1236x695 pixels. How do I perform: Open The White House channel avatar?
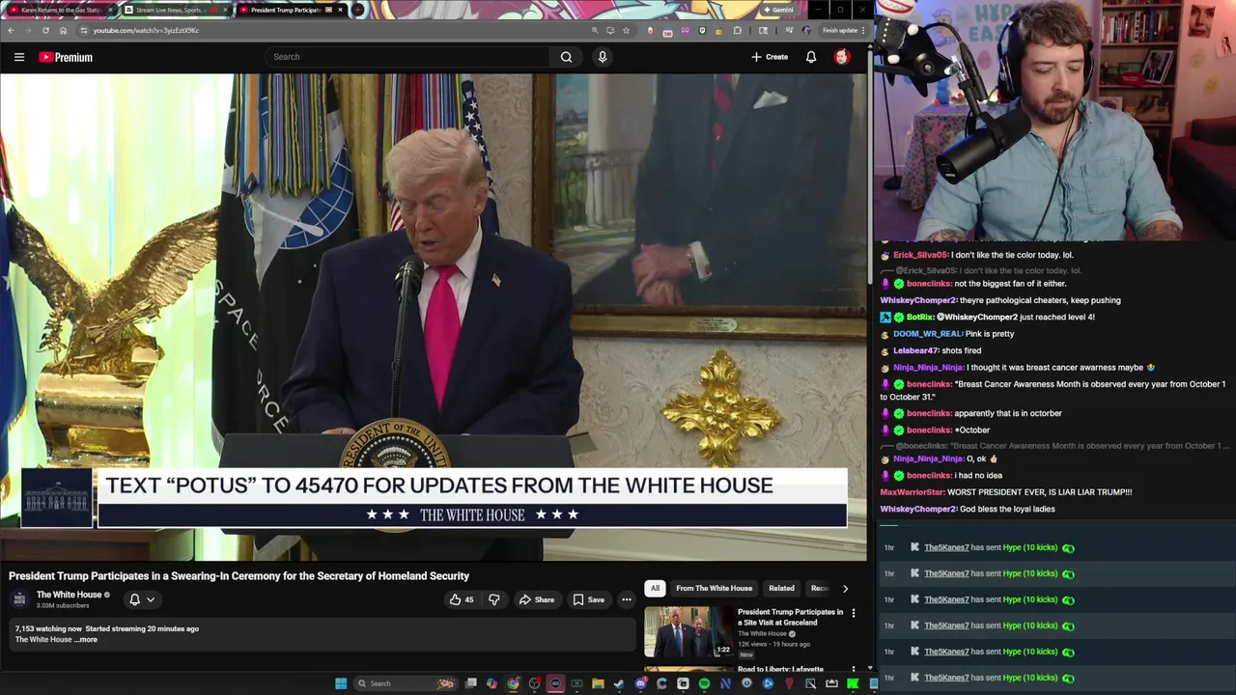click(x=19, y=599)
